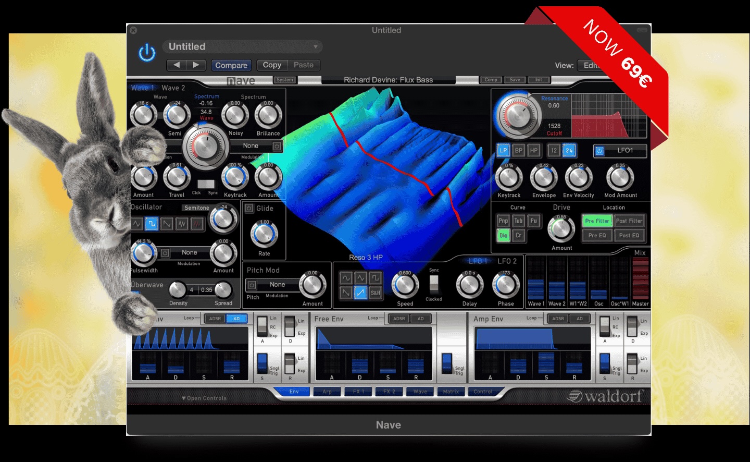Click the large Wave position knob
The width and height of the screenshot is (750, 462).
coord(206,148)
